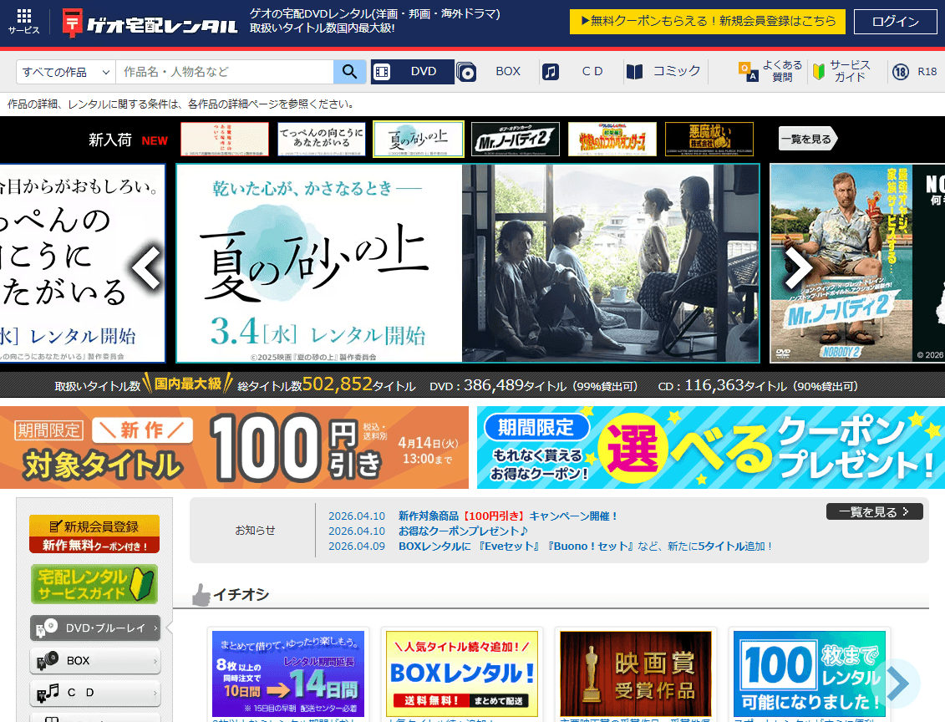Open the サービス grid menu icon
Viewport: 945px width, 722px height.
23,22
